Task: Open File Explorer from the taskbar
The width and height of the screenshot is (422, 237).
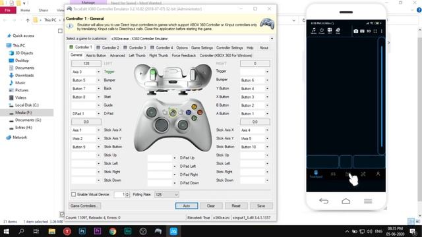Action: [51, 231]
